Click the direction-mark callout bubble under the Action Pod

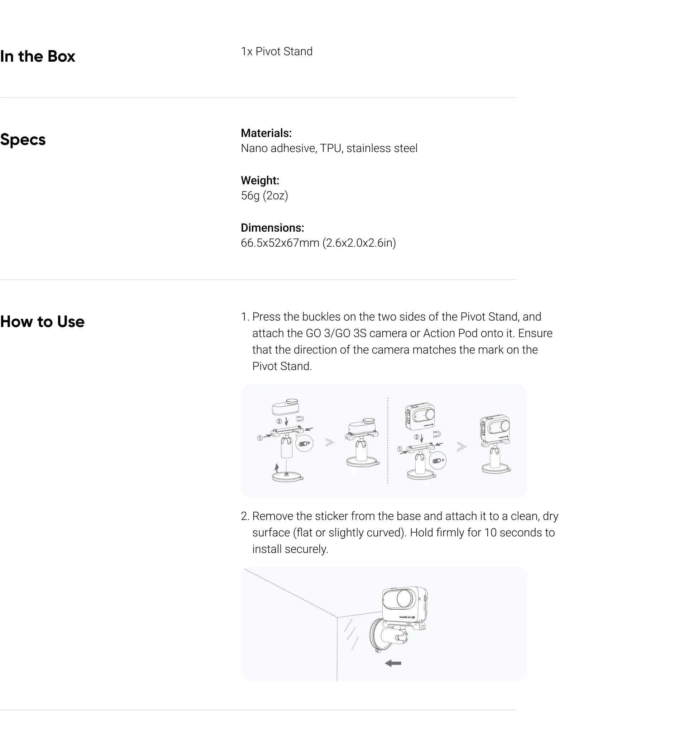438,460
